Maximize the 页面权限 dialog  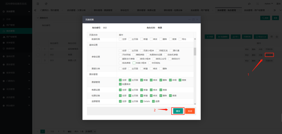pos(193,19)
